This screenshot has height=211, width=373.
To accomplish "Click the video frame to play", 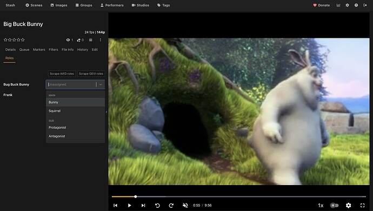I will (x=239, y=111).
